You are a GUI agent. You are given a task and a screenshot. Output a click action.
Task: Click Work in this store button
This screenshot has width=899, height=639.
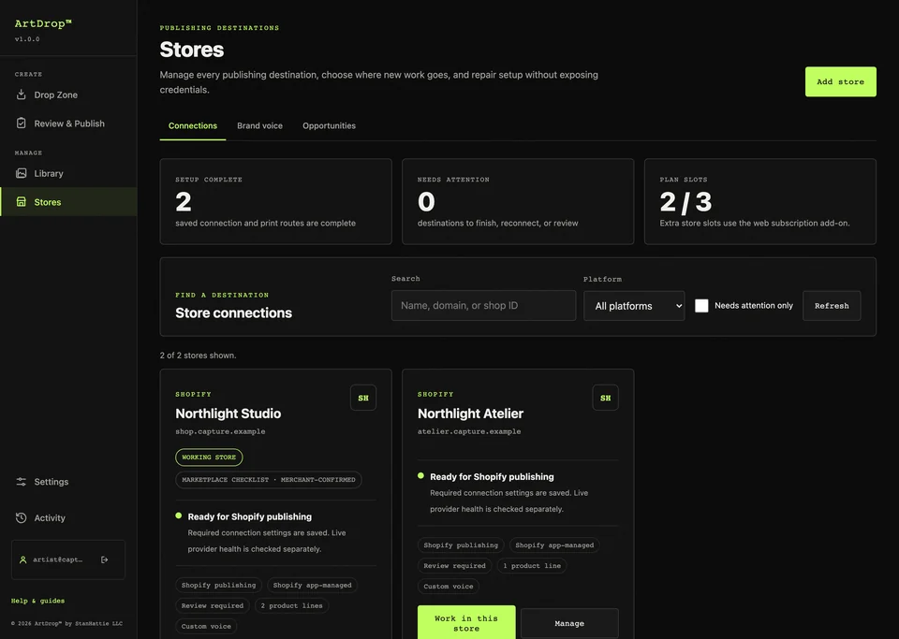(x=466, y=623)
